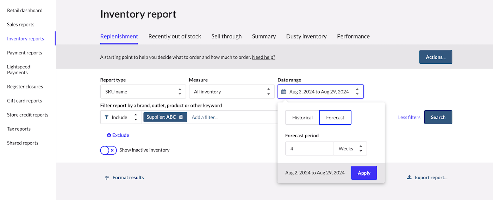Click the plus icon next to Exclude
The width and height of the screenshot is (493, 200).
click(x=109, y=135)
